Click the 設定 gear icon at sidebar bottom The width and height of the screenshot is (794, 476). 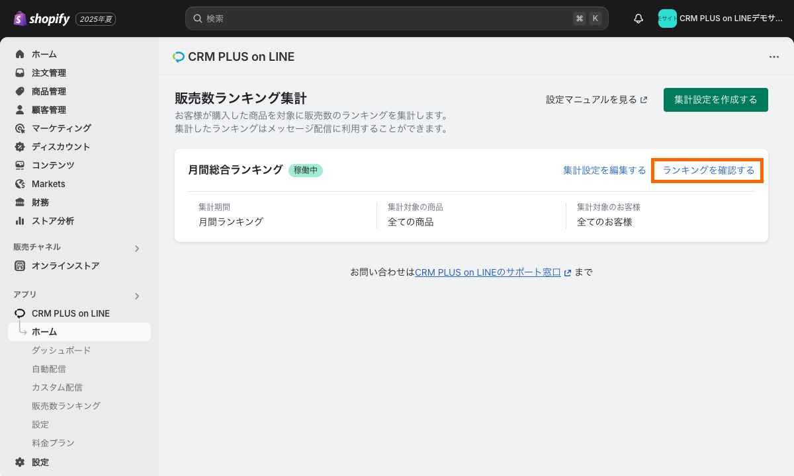pyautogui.click(x=20, y=462)
